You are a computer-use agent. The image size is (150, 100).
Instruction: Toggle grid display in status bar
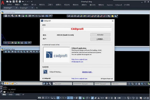click(43, 98)
